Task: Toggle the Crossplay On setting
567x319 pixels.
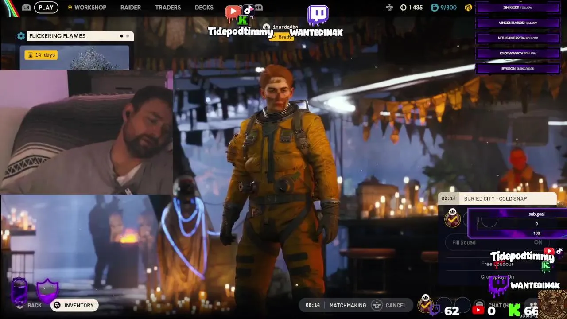Action: [497, 277]
